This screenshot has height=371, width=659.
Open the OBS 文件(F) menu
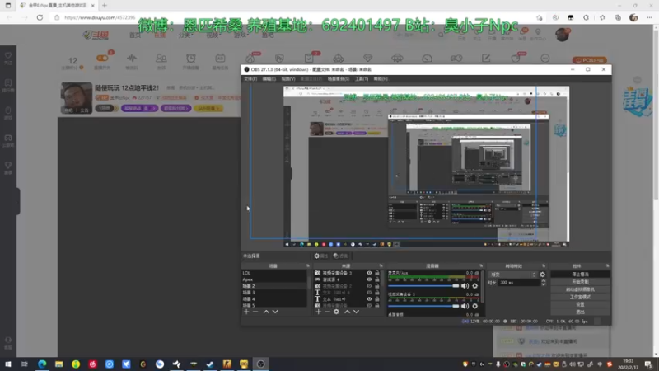(x=250, y=78)
